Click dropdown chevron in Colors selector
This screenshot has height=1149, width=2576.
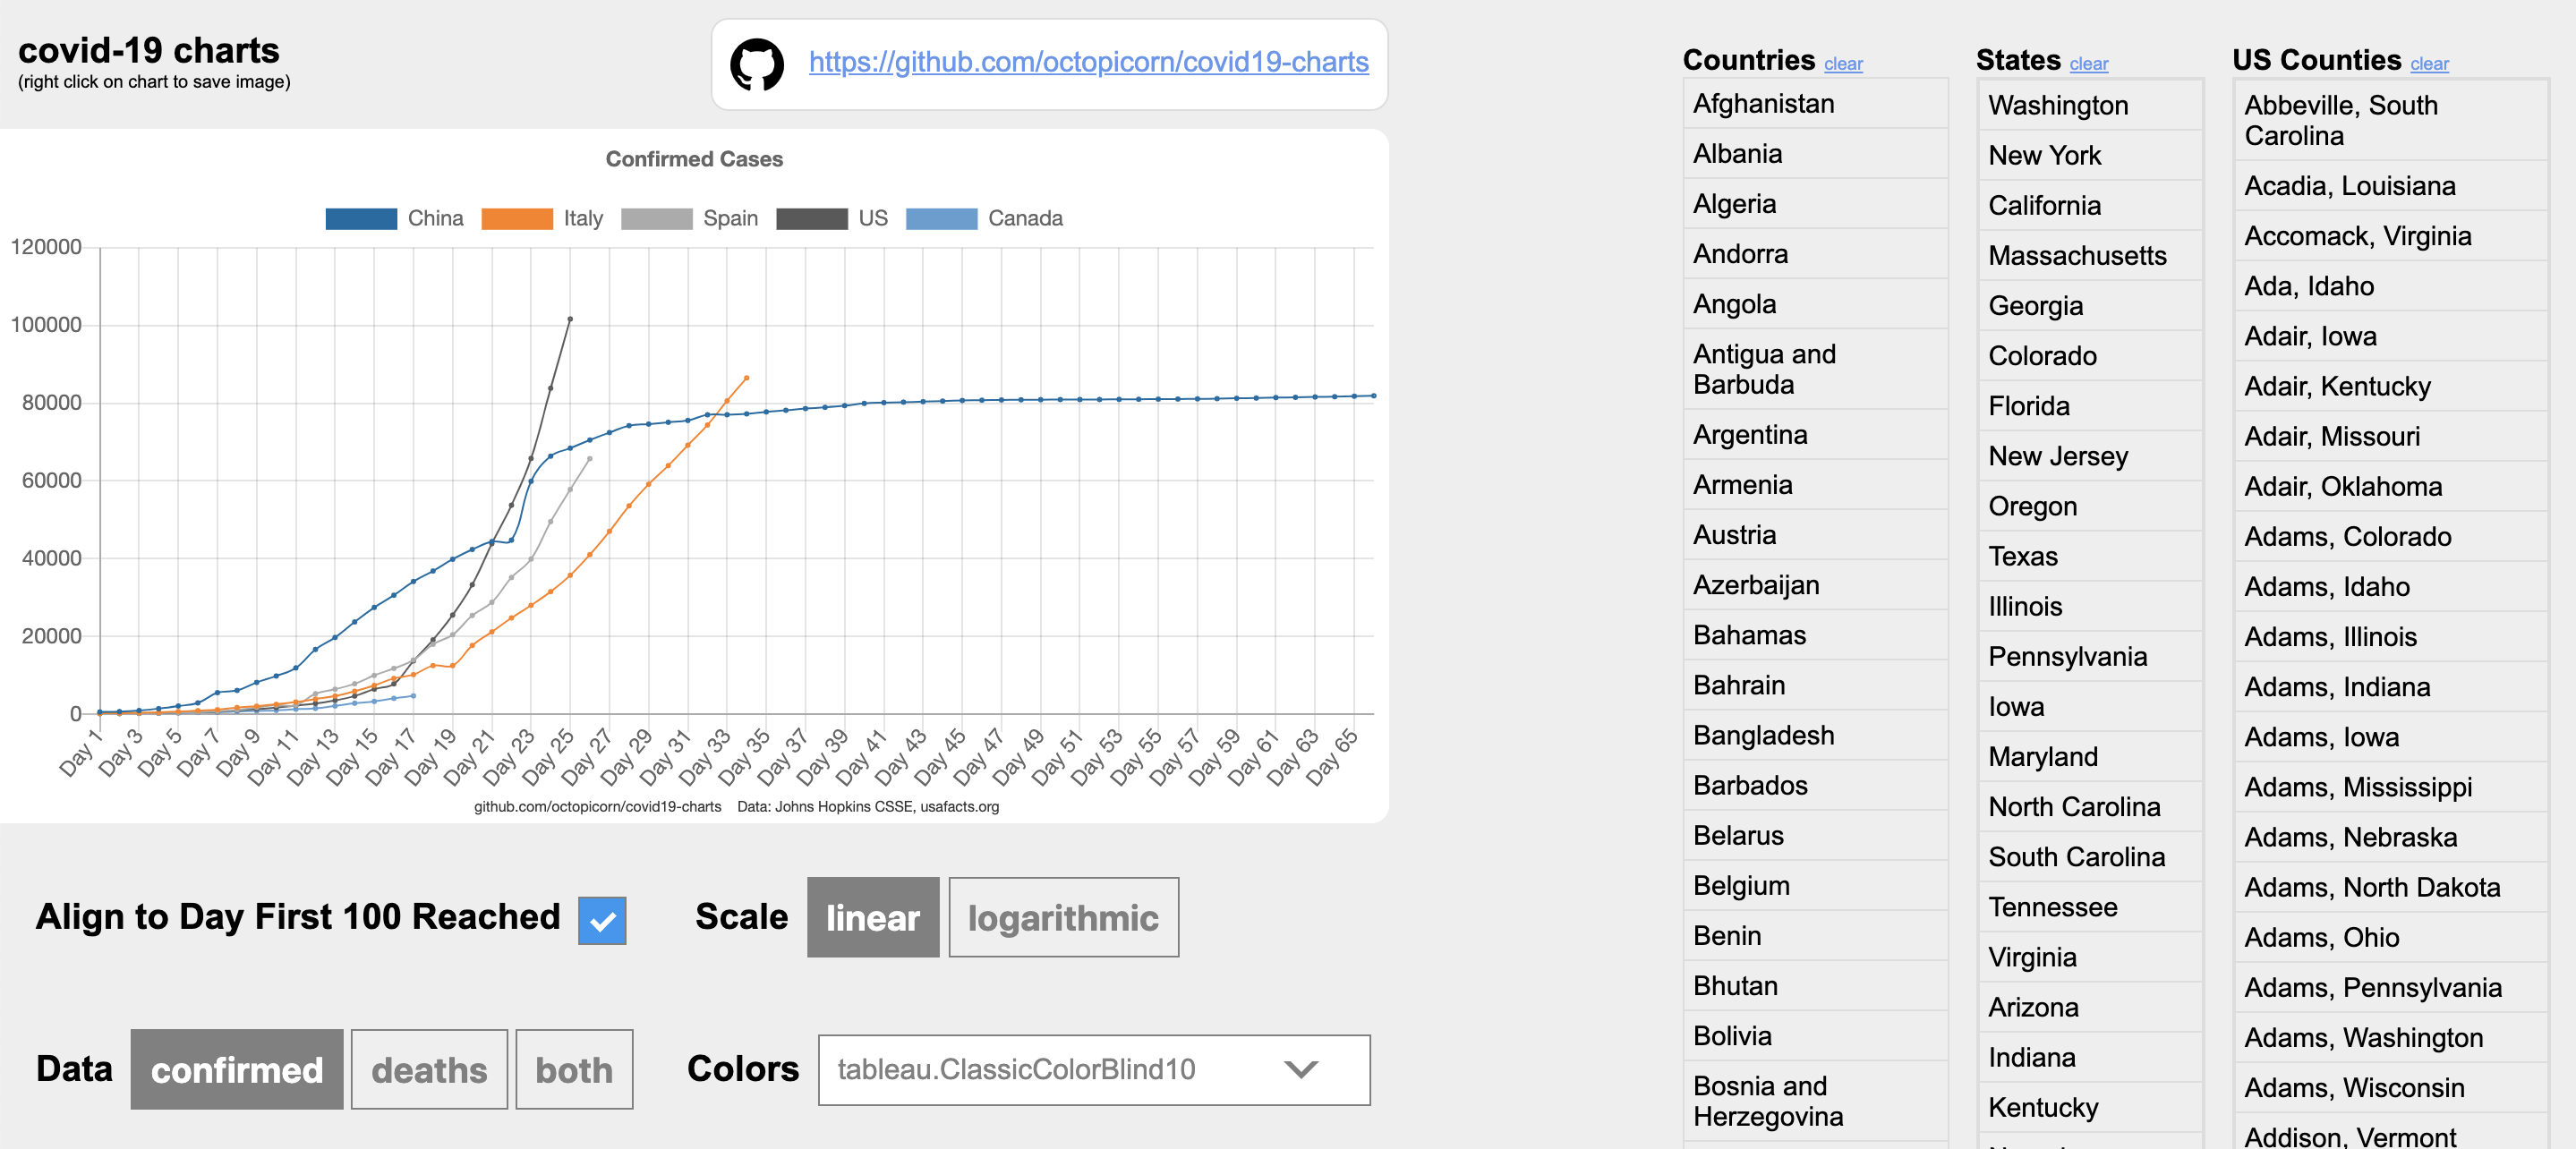pos(1300,1069)
